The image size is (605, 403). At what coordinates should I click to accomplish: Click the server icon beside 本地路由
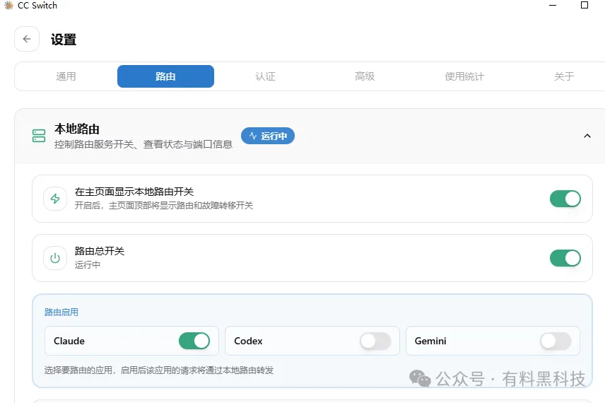click(39, 136)
